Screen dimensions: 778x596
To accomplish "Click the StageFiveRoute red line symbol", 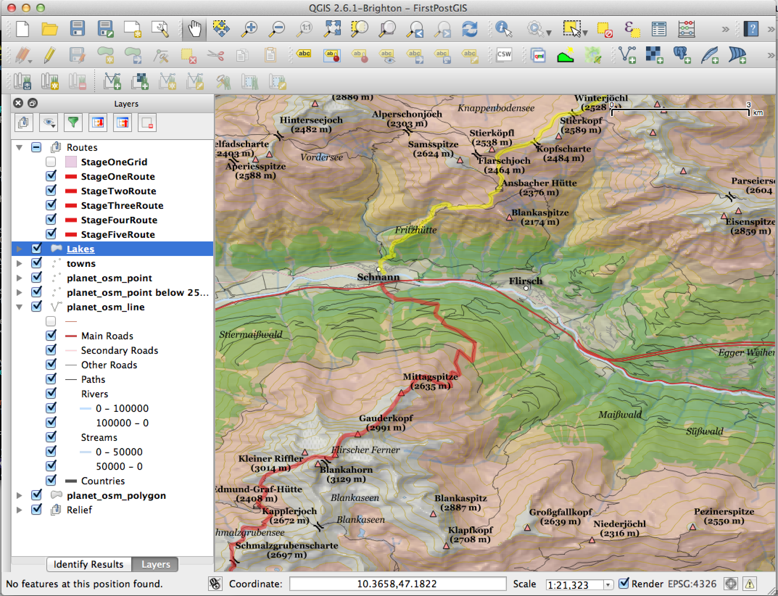I will [71, 235].
